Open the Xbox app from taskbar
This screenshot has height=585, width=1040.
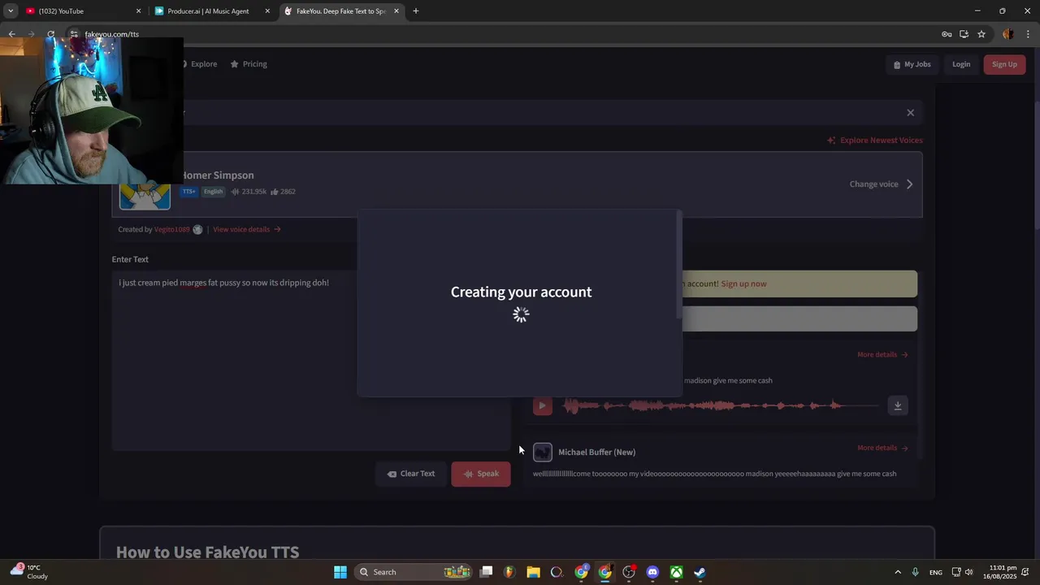(676, 572)
